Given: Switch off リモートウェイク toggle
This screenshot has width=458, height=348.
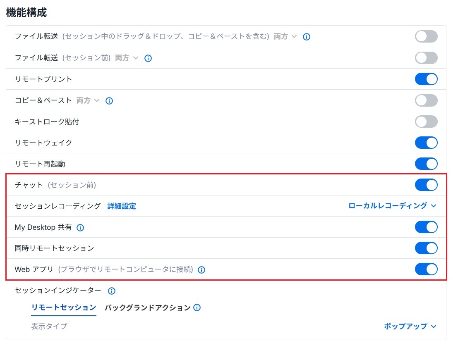Looking at the screenshot, I should coord(426,143).
